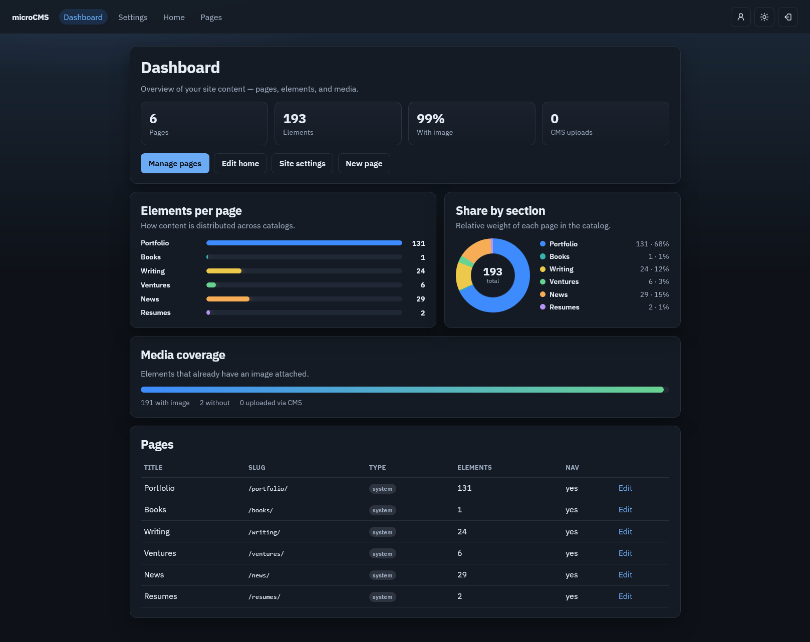This screenshot has width=810, height=642.
Task: Edit the Writing page row
Action: click(x=625, y=531)
